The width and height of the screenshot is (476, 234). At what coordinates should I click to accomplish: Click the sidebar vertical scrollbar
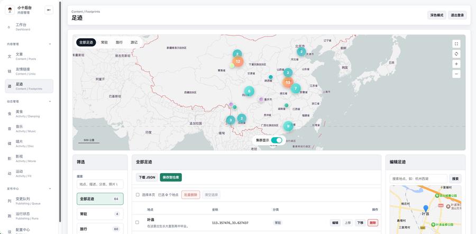tap(60, 112)
